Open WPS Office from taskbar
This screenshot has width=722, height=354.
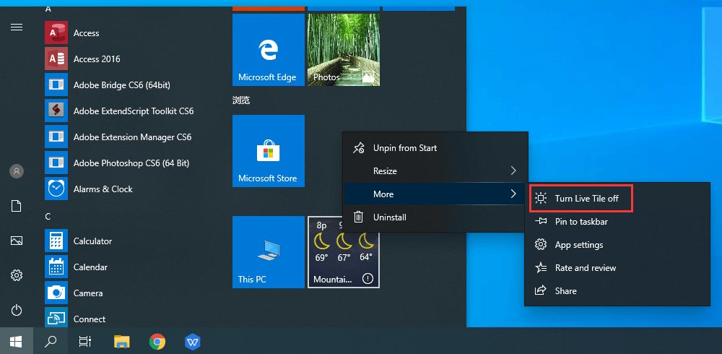[193, 341]
